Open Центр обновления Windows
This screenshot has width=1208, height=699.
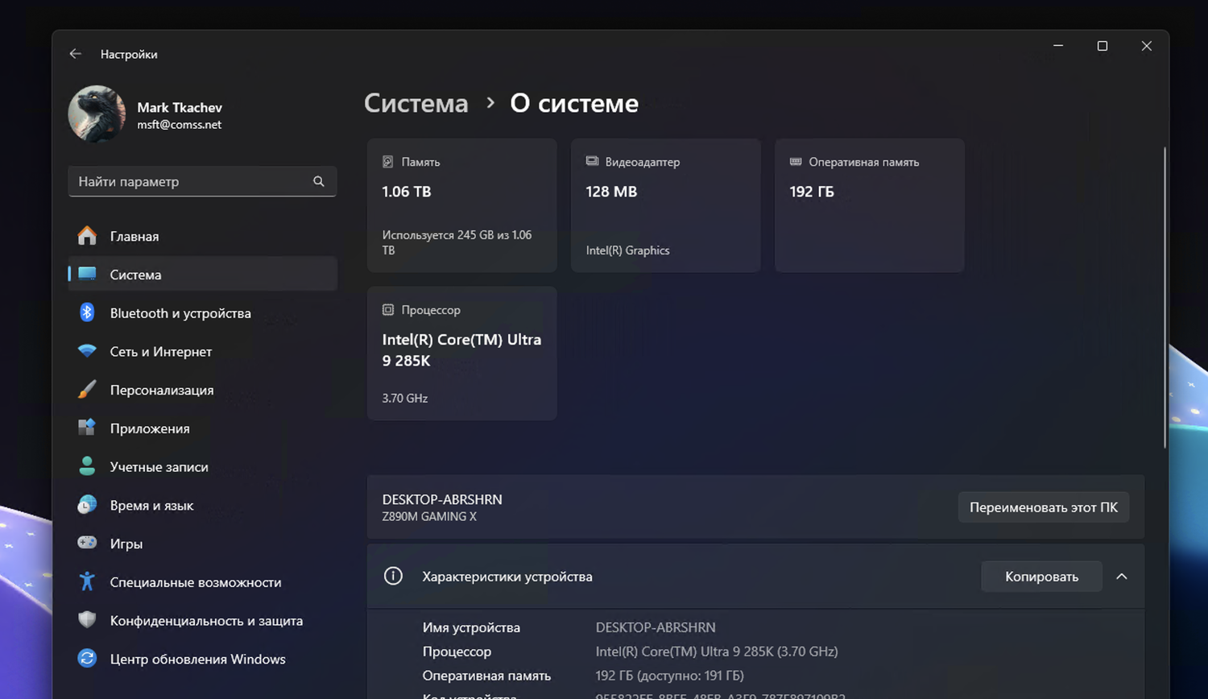[202, 659]
